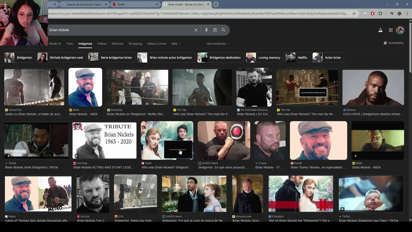Viewport: 412px width, 232px height.
Task: Select the Noticias results tab
Action: click(x=117, y=43)
